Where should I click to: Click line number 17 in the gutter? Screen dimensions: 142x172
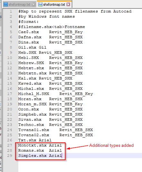click(x=10, y=94)
